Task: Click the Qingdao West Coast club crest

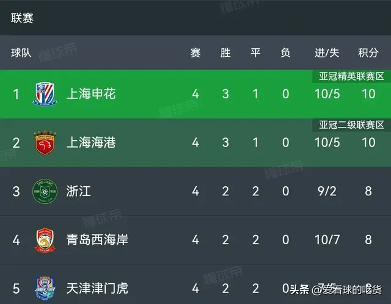Action: coord(45,240)
